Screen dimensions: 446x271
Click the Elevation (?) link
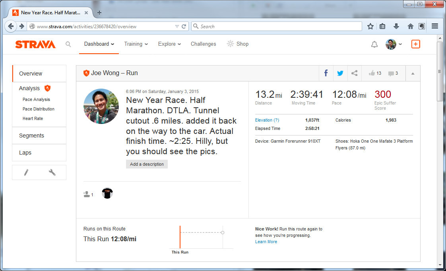coord(267,120)
